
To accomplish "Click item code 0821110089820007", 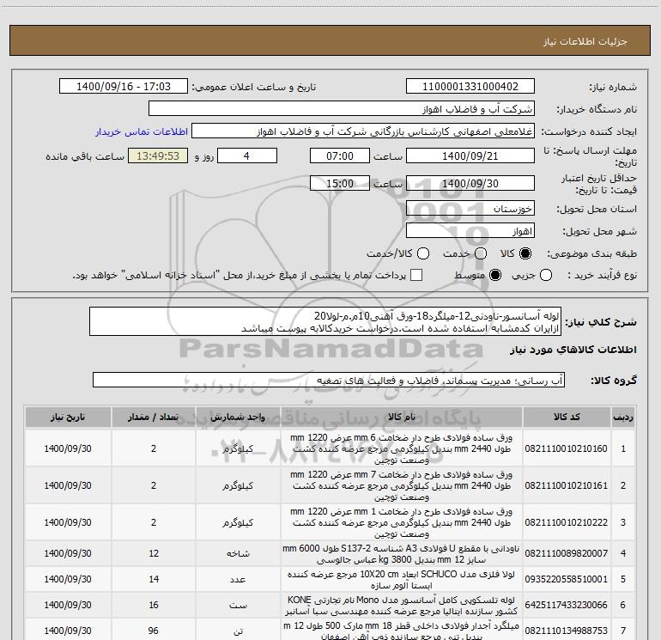I will tap(567, 553).
